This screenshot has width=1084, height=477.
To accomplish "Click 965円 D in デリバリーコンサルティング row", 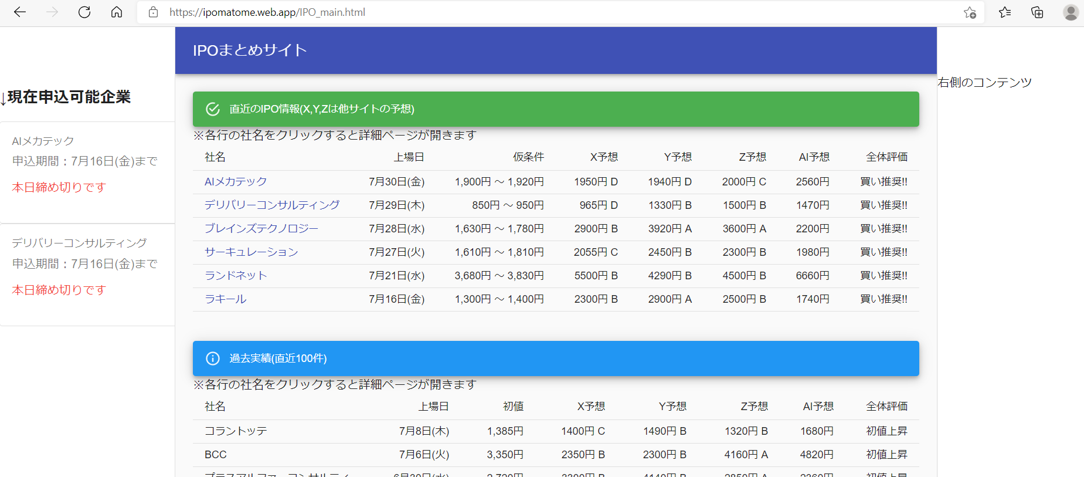I will click(x=599, y=205).
